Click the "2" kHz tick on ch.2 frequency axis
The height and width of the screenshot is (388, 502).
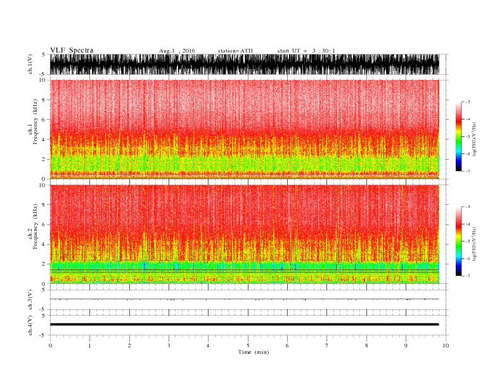[x=44, y=264]
